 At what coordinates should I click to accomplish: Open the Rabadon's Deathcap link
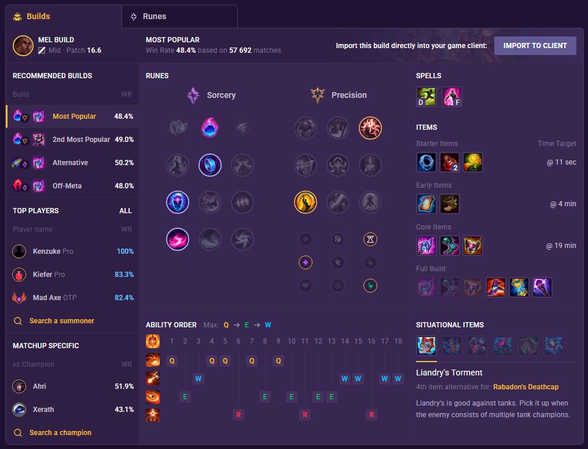click(x=525, y=386)
